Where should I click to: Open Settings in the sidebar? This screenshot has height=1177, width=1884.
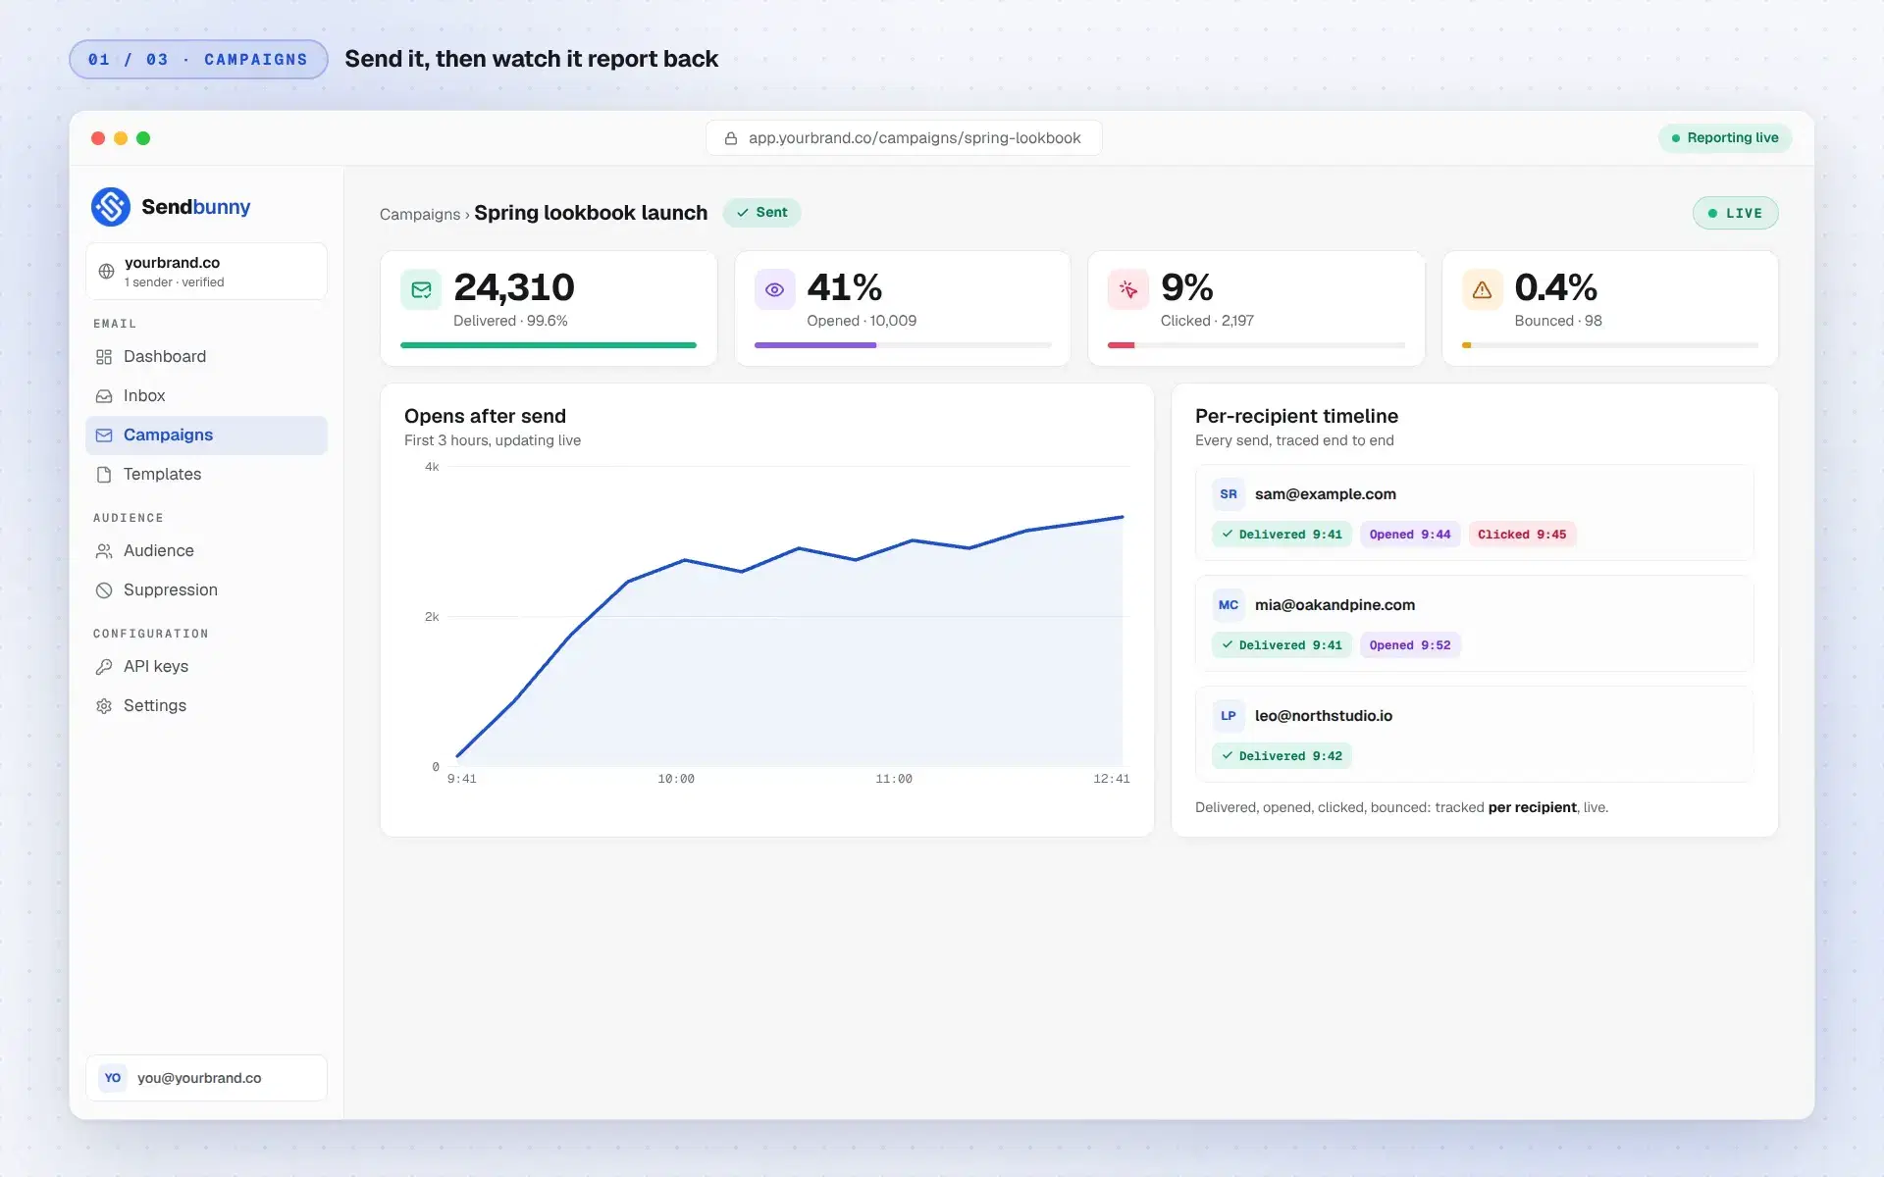point(206,706)
